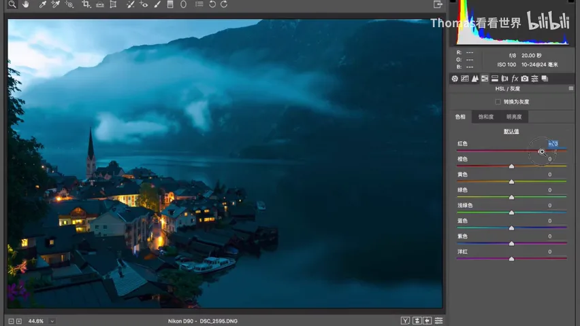The height and width of the screenshot is (326, 580).
Task: Open the Effects fx panel
Action: pos(515,79)
